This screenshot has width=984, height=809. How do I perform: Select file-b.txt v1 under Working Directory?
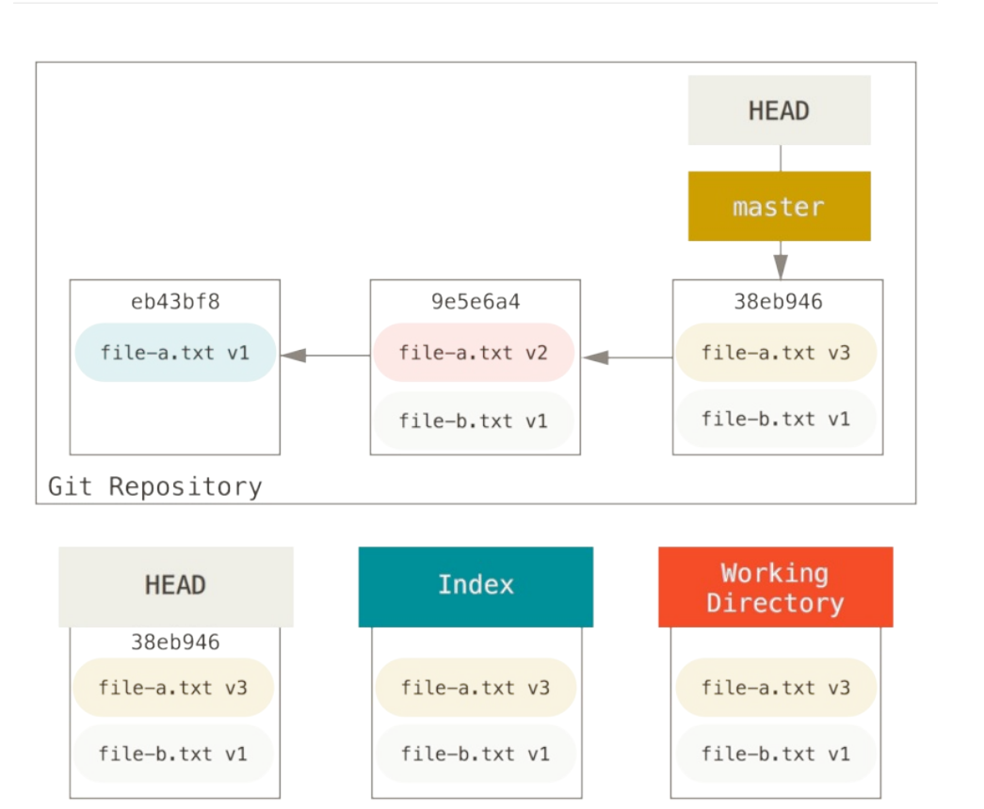(x=776, y=753)
